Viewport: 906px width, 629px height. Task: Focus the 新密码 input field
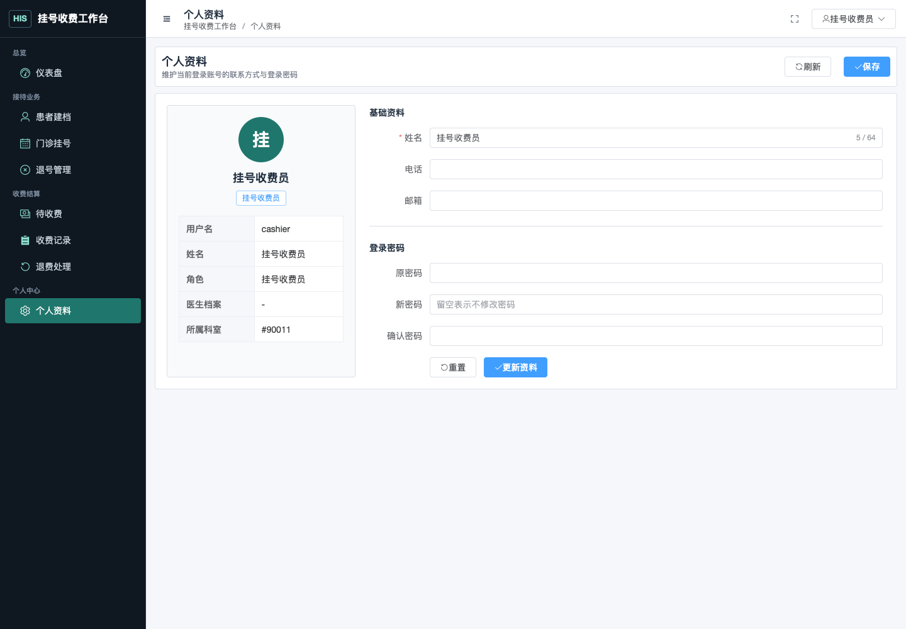(656, 304)
